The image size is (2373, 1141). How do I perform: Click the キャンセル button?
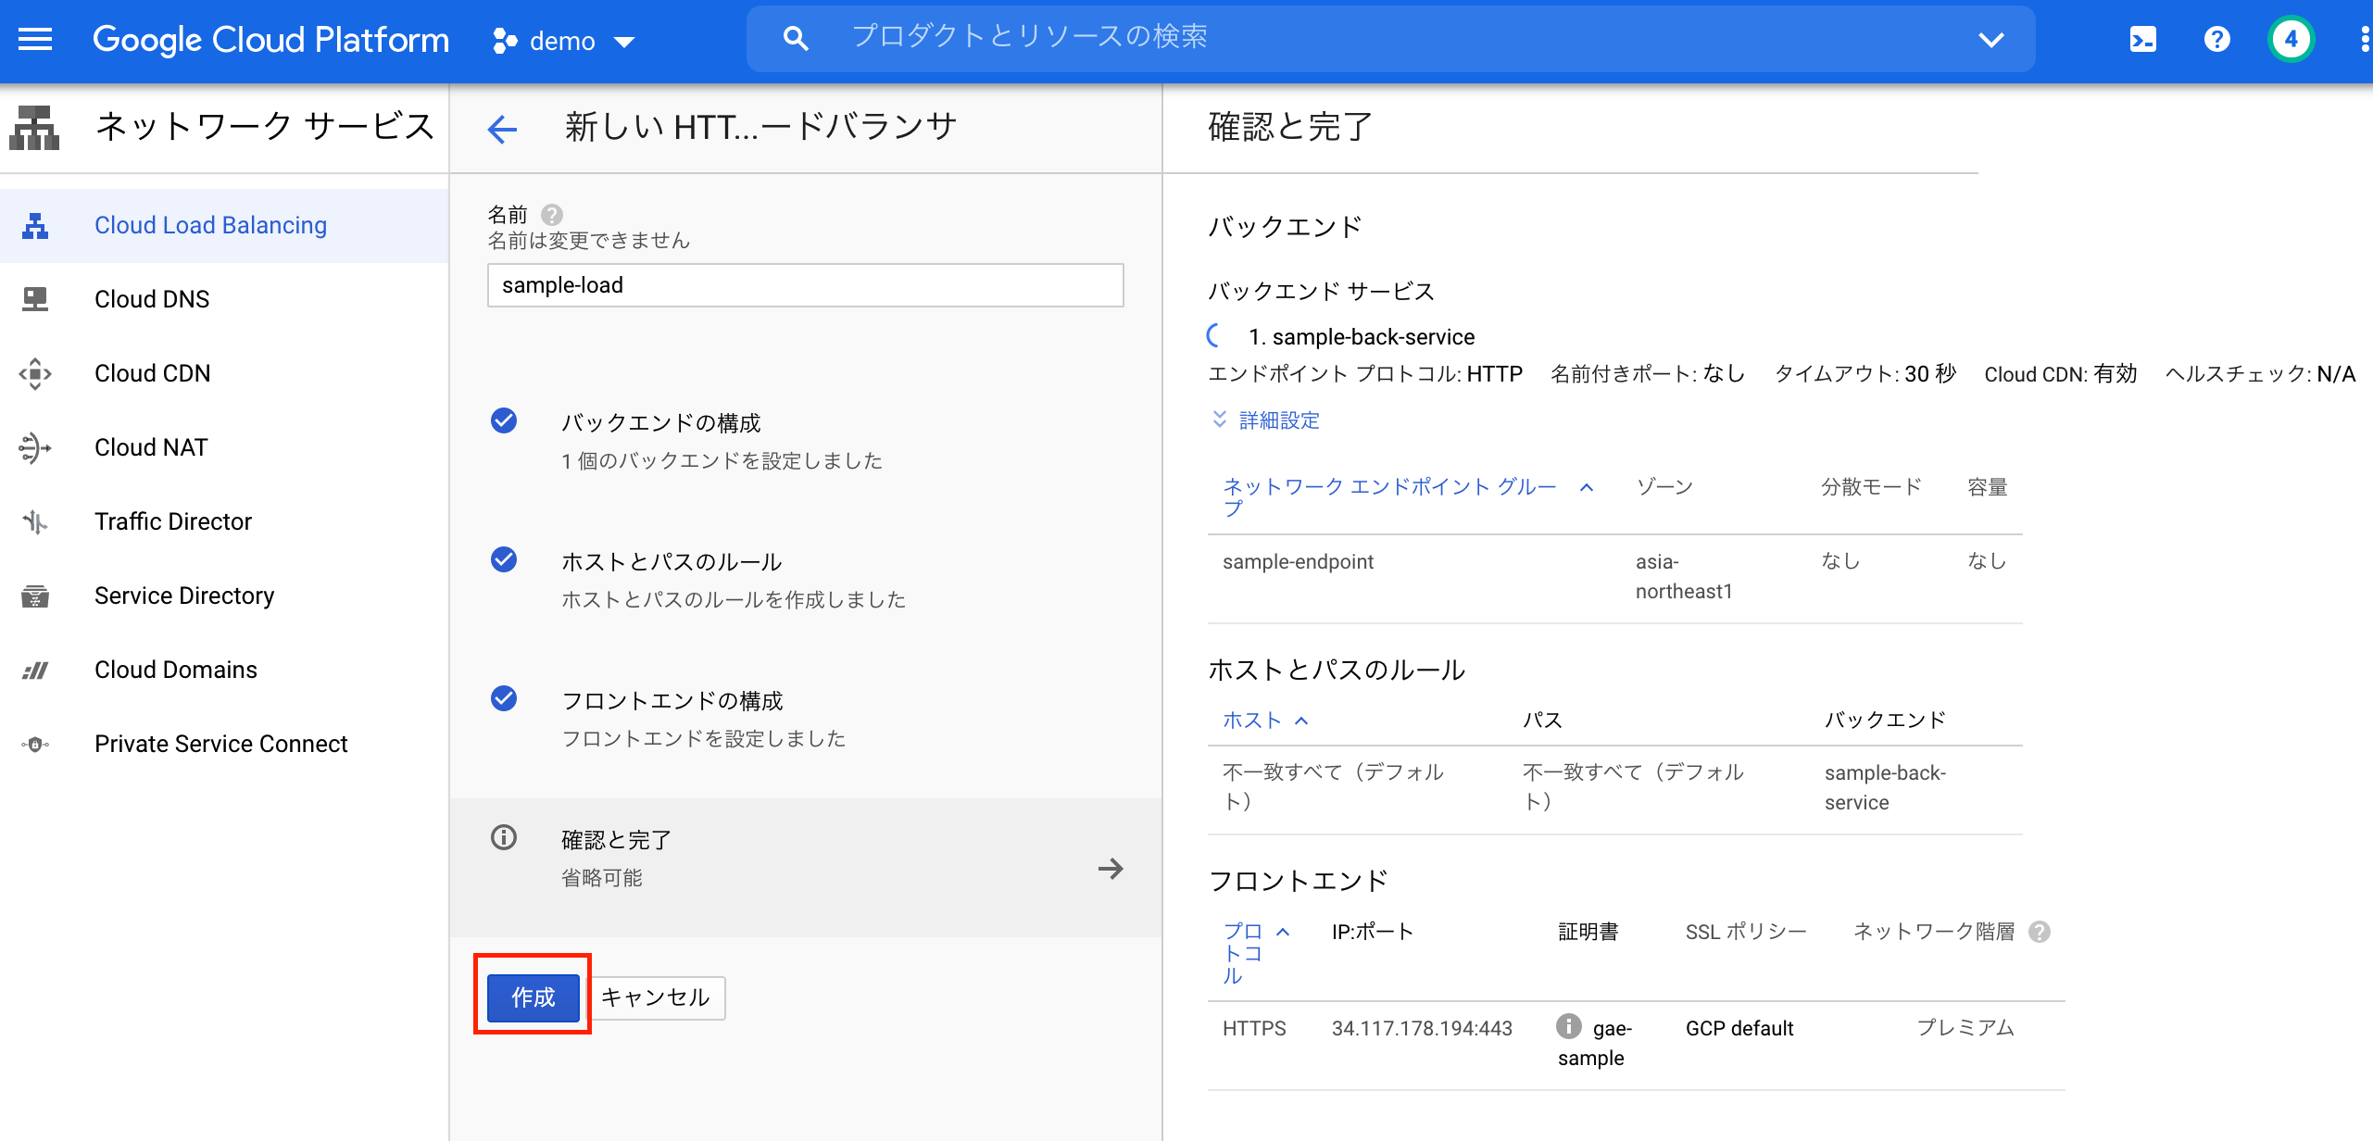click(x=656, y=997)
